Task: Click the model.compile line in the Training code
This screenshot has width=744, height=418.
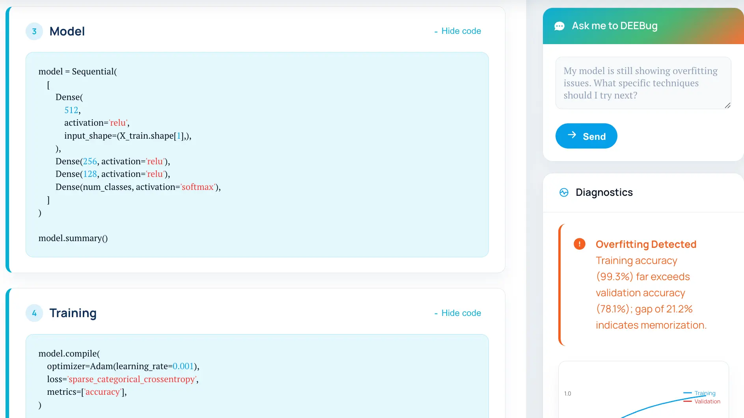Action: coord(69,353)
